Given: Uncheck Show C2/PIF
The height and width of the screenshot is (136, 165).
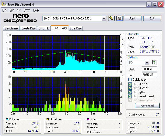Looking at the screenshot, I should coord(130,88).
